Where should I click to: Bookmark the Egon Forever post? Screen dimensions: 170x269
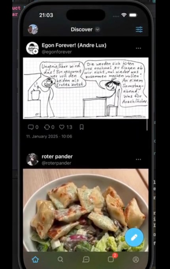[x=81, y=127]
